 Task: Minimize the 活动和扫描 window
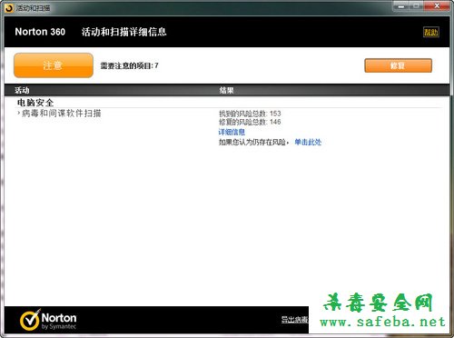pos(401,6)
